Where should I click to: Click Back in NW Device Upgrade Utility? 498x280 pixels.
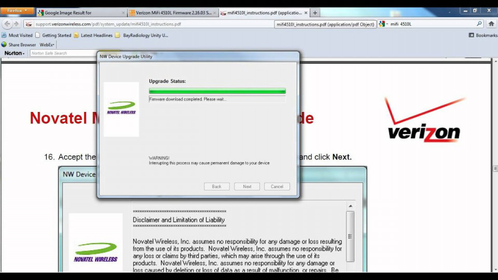pos(217,187)
